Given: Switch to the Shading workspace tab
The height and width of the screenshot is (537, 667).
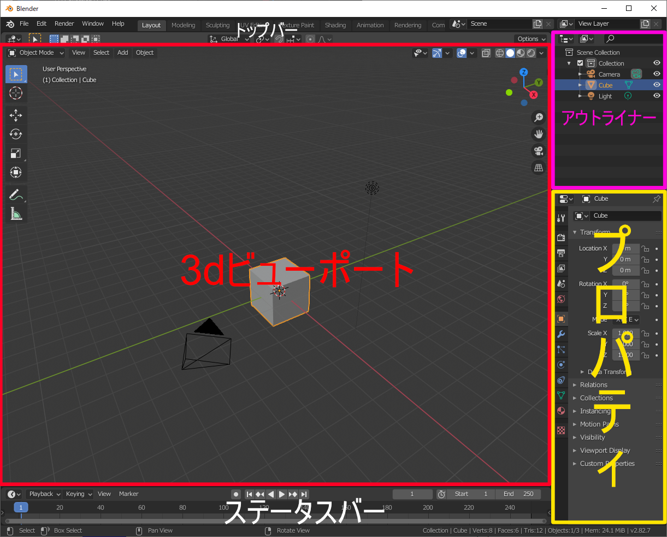Looking at the screenshot, I should pos(335,25).
